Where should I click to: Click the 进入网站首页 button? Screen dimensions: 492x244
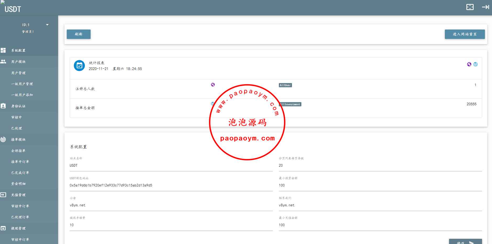465,34
